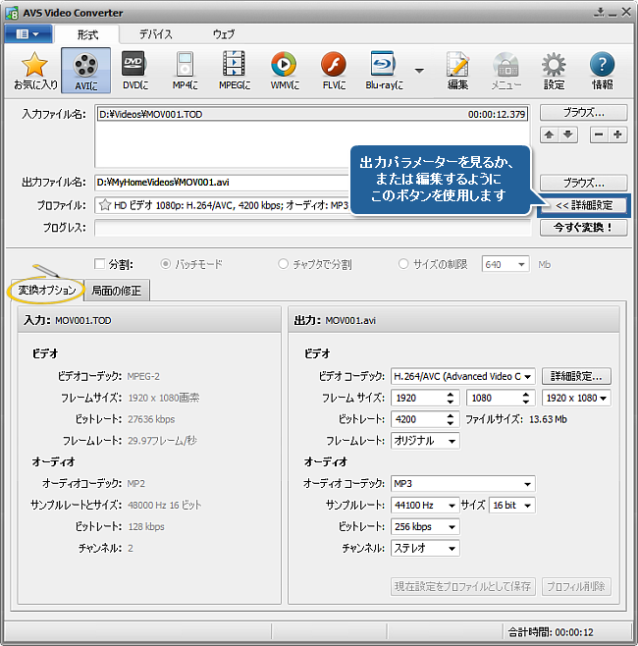Enable the 分割 split checkbox

(x=99, y=264)
